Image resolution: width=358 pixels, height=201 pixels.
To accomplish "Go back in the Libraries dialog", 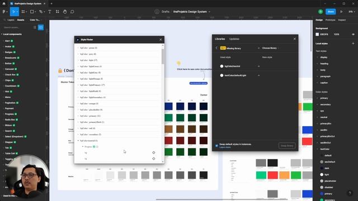I will pyautogui.click(x=216, y=48).
